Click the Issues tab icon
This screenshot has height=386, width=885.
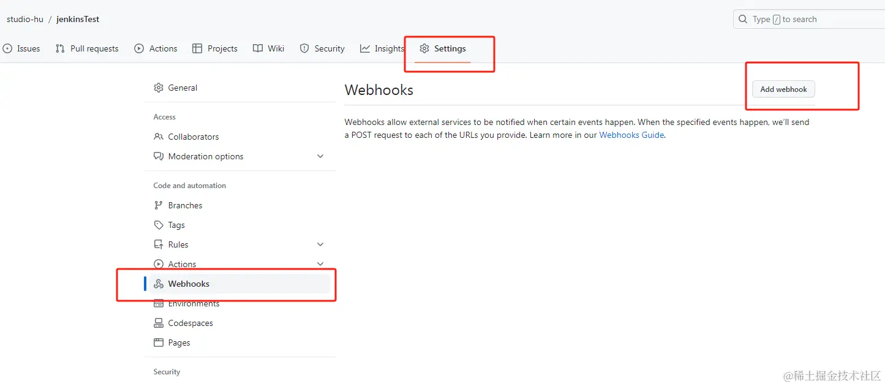tap(7, 48)
